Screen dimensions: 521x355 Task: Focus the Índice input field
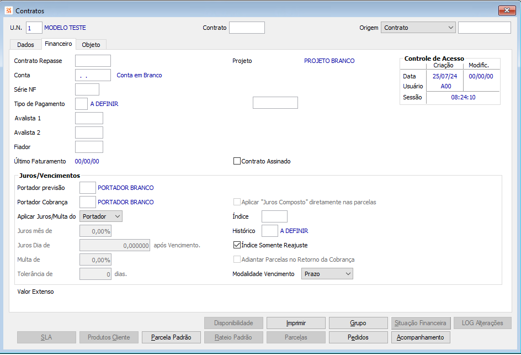[274, 216]
